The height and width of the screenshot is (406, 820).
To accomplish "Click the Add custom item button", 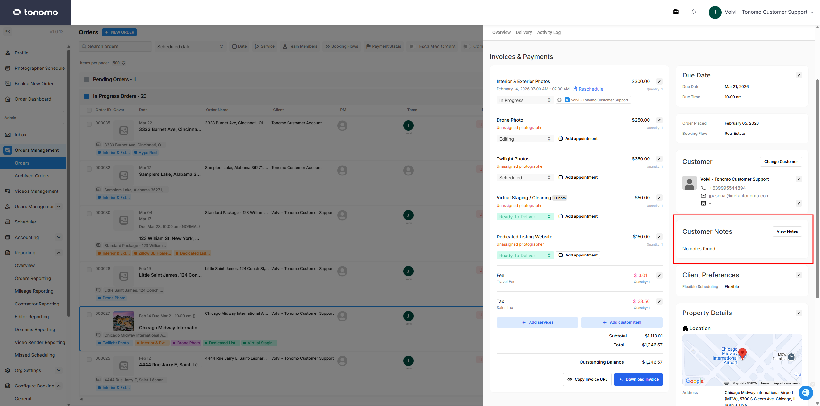I will (622, 322).
